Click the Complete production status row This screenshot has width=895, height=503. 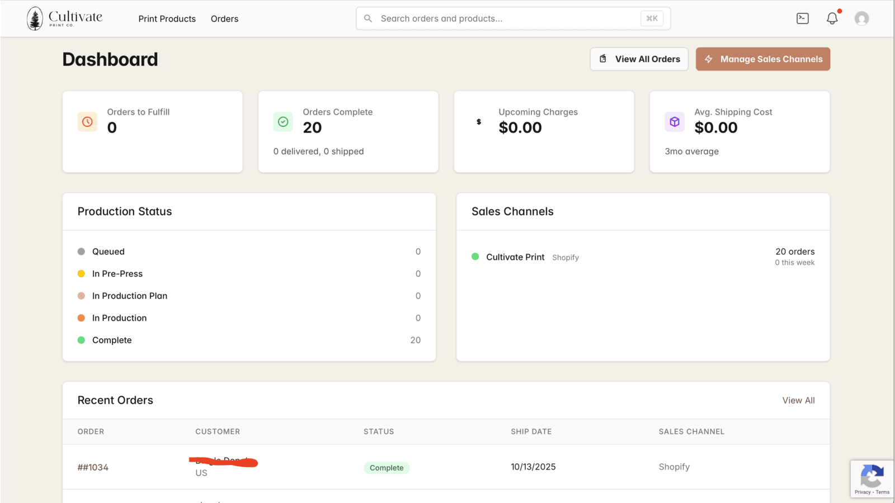(249, 340)
